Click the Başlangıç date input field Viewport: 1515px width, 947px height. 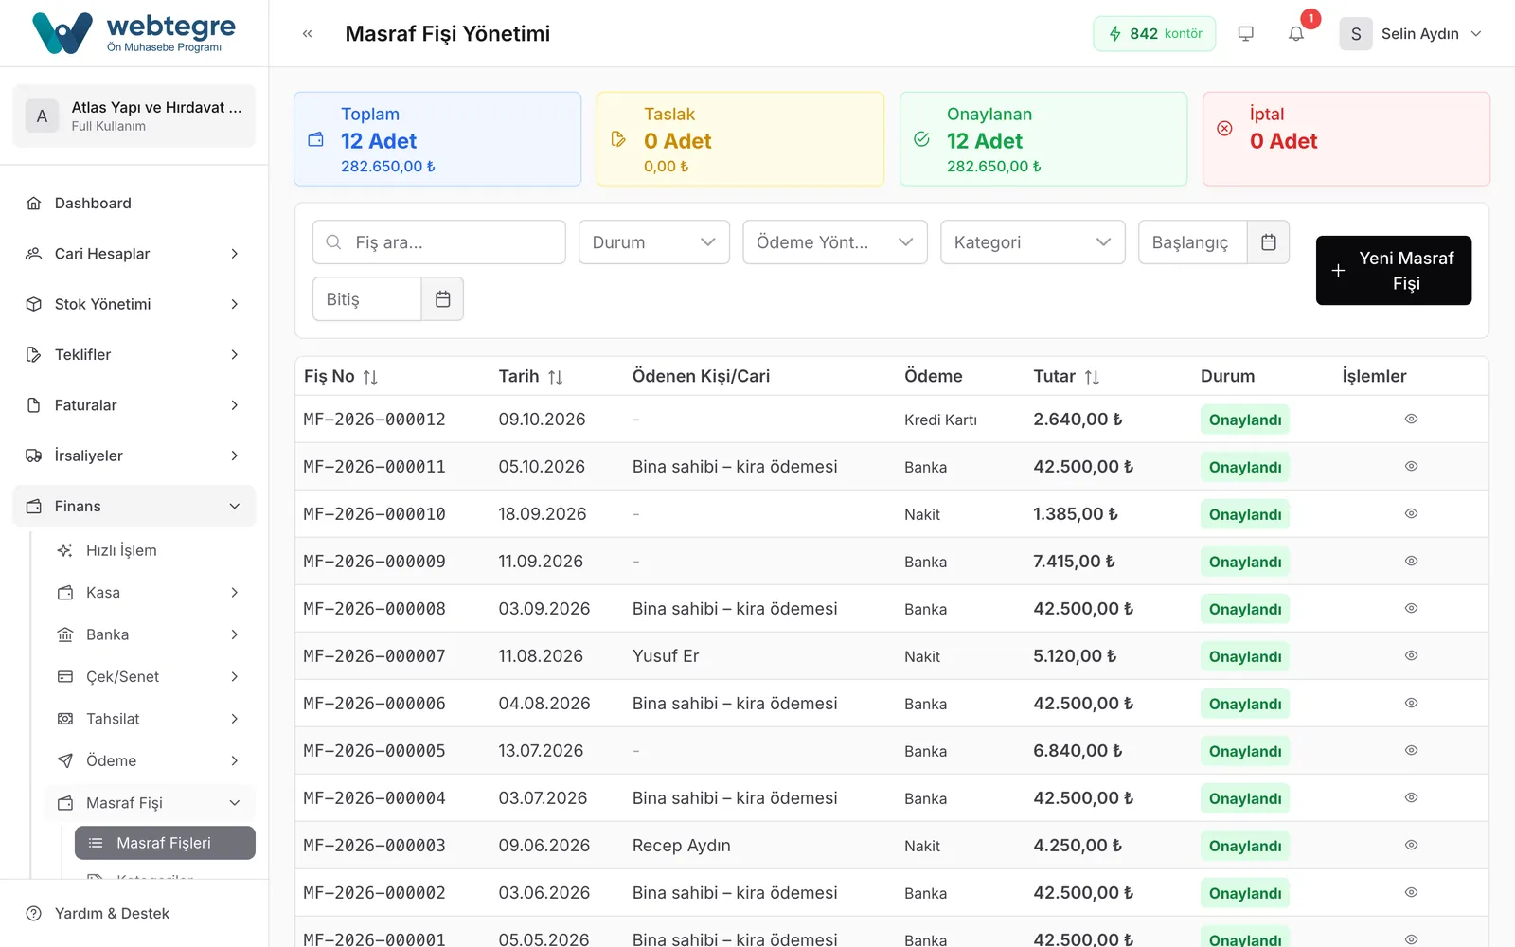tap(1193, 242)
